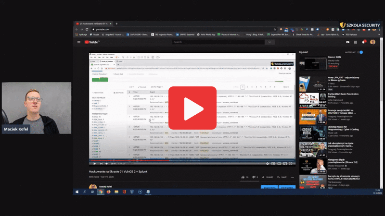Like the video with thumbs up
The height and width of the screenshot is (216, 385).
point(243,177)
